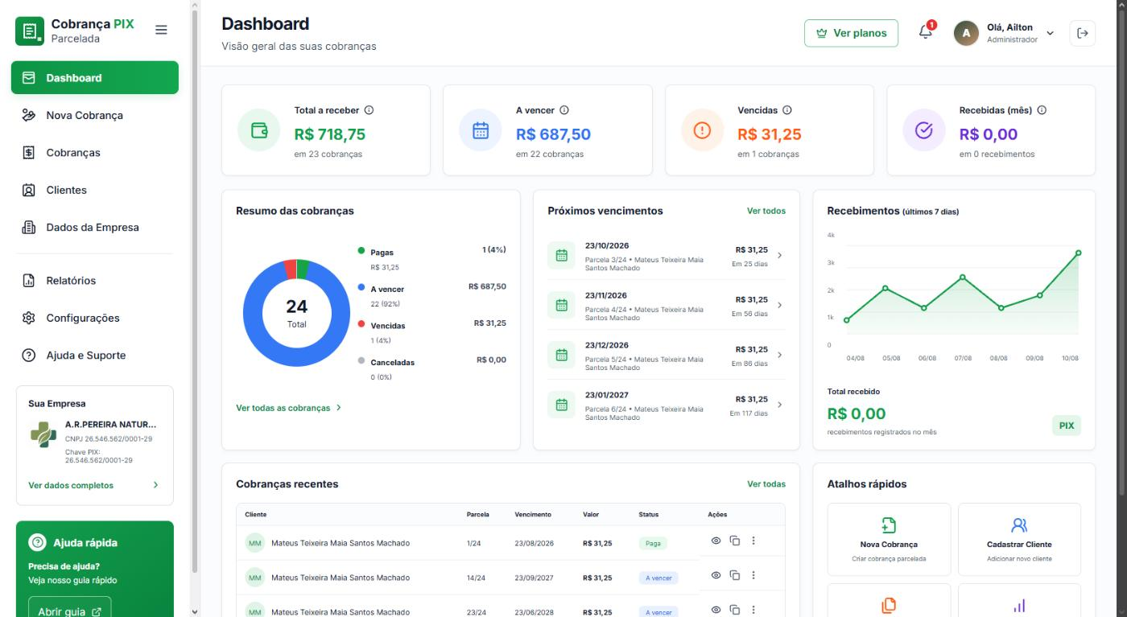This screenshot has width=1127, height=617.
Task: Click the Paga status badge
Action: 653,543
